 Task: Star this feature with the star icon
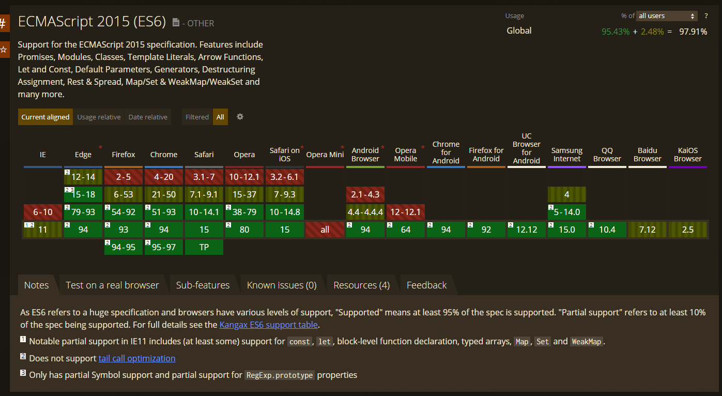(x=4, y=50)
